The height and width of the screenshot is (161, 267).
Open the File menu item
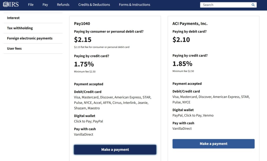pyautogui.click(x=30, y=5)
